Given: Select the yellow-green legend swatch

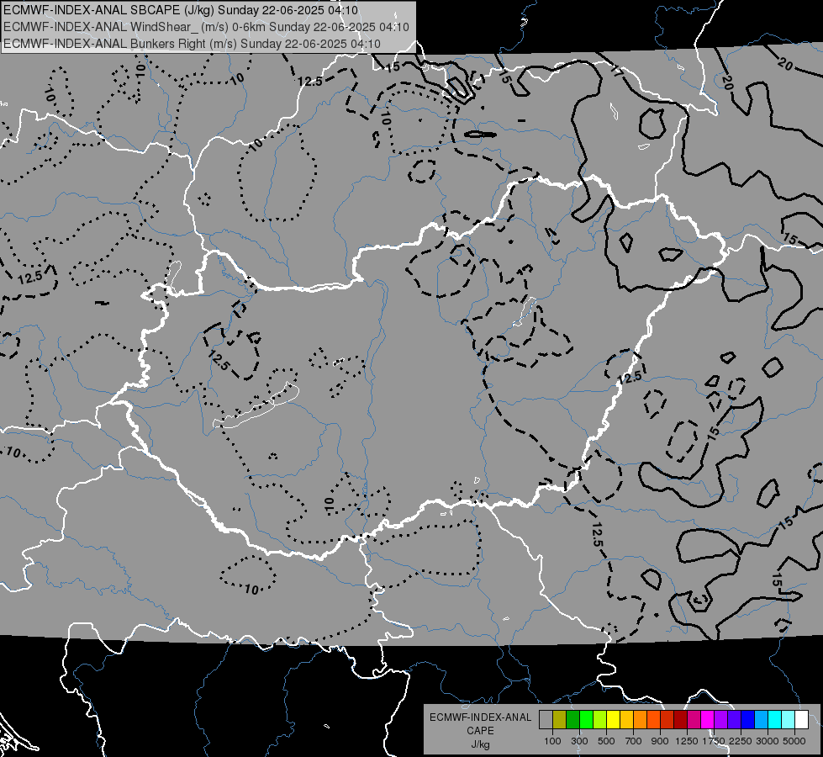Looking at the screenshot, I should coord(600,719).
